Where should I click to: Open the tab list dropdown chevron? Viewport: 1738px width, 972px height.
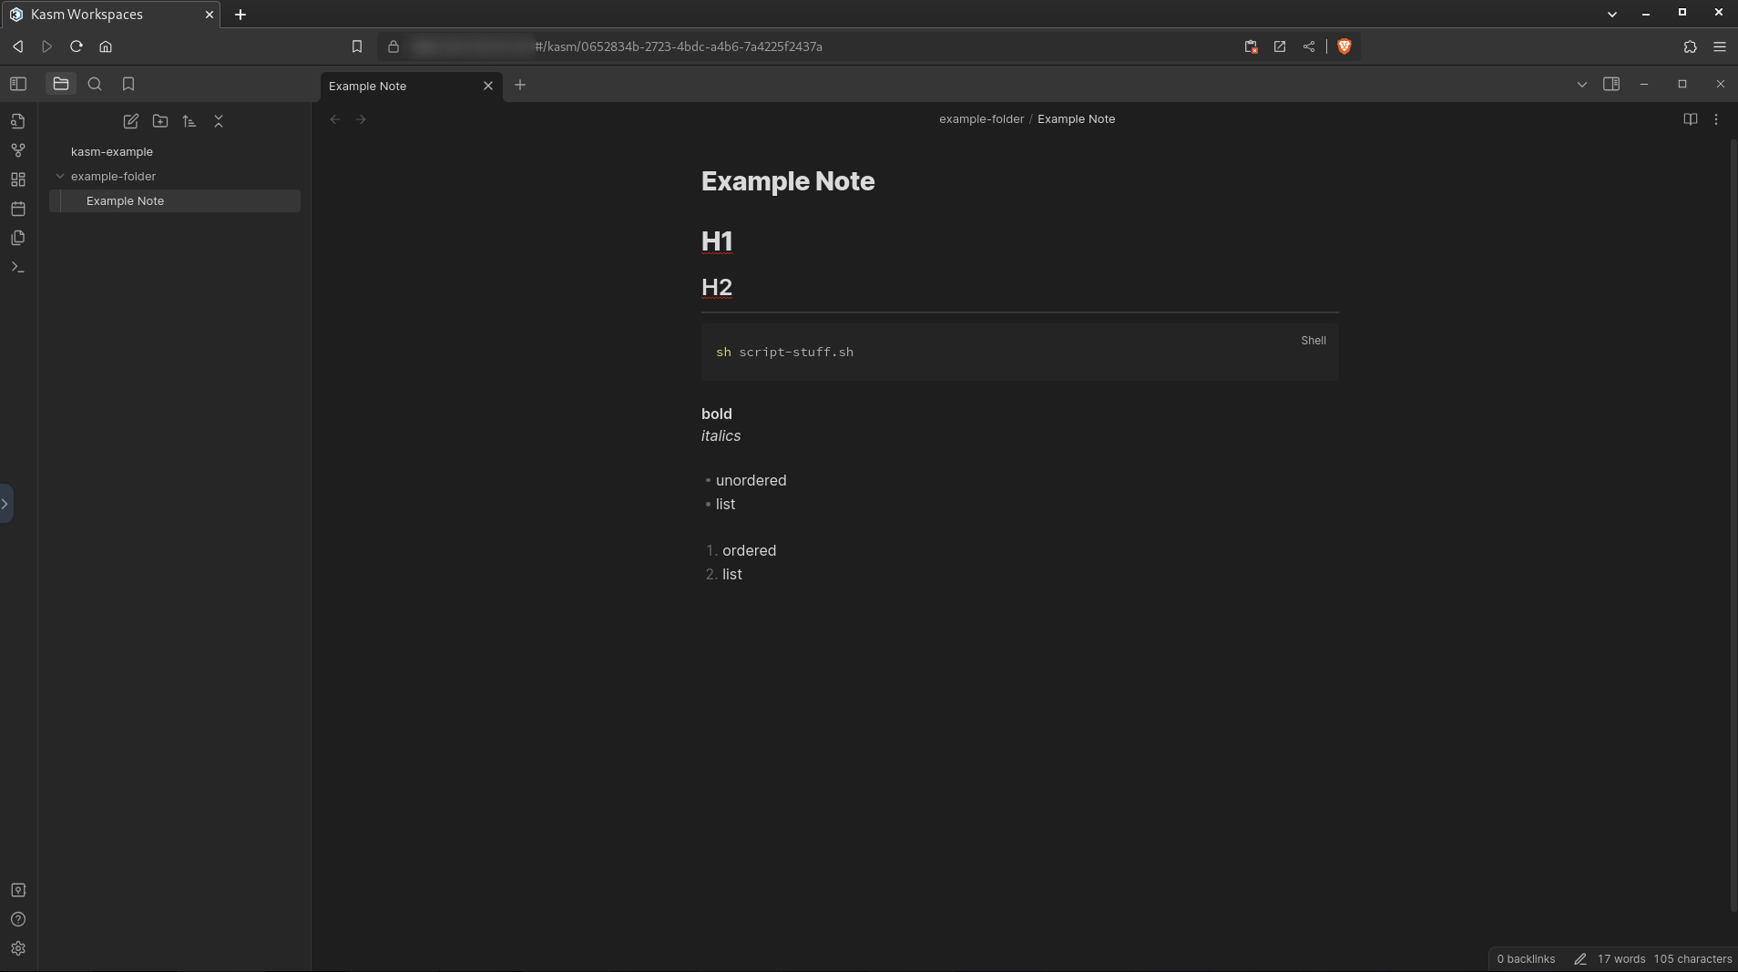pos(1582,85)
